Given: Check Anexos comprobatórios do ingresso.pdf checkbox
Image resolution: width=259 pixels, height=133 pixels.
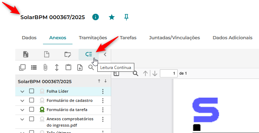Looking at the screenshot, I should click(32, 119).
